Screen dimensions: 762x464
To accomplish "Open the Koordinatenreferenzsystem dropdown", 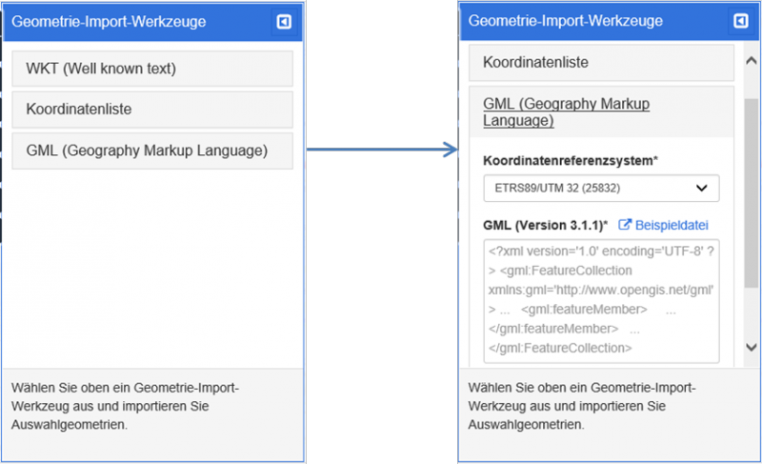I will pyautogui.click(x=600, y=189).
